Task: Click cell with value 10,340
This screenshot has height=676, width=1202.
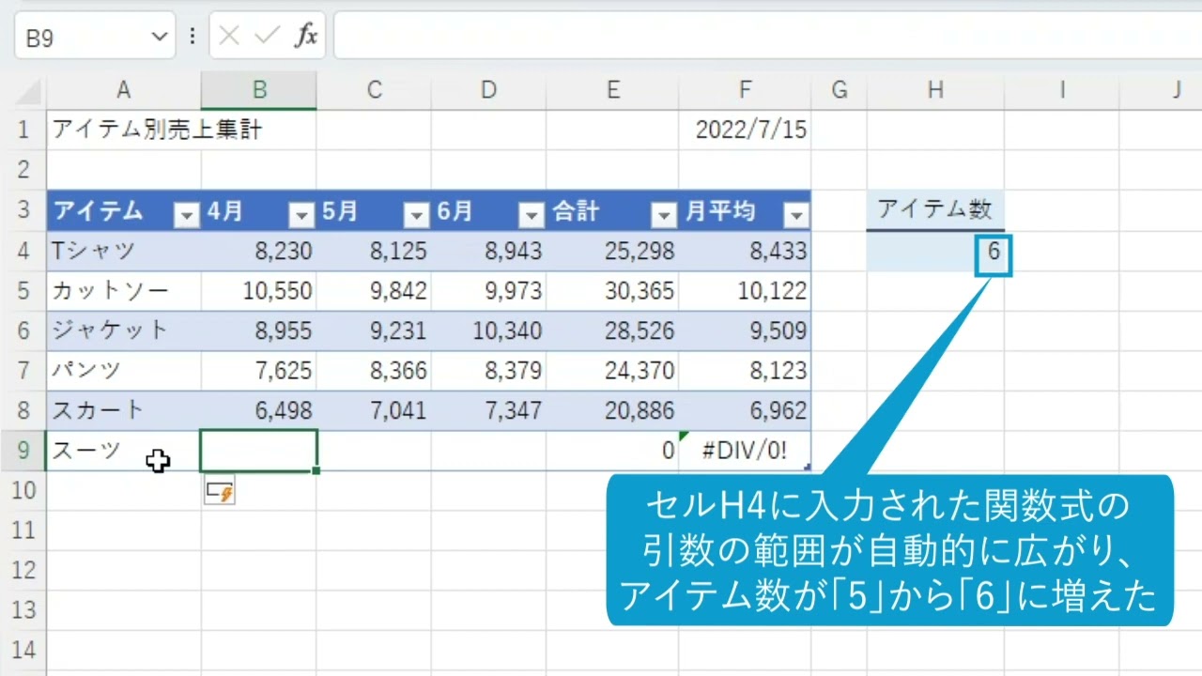Action: 488,330
